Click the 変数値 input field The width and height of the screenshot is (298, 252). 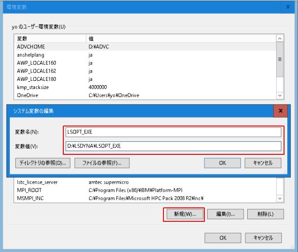(174, 146)
